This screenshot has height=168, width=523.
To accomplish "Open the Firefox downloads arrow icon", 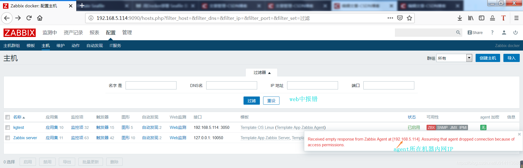I will click(460, 18).
